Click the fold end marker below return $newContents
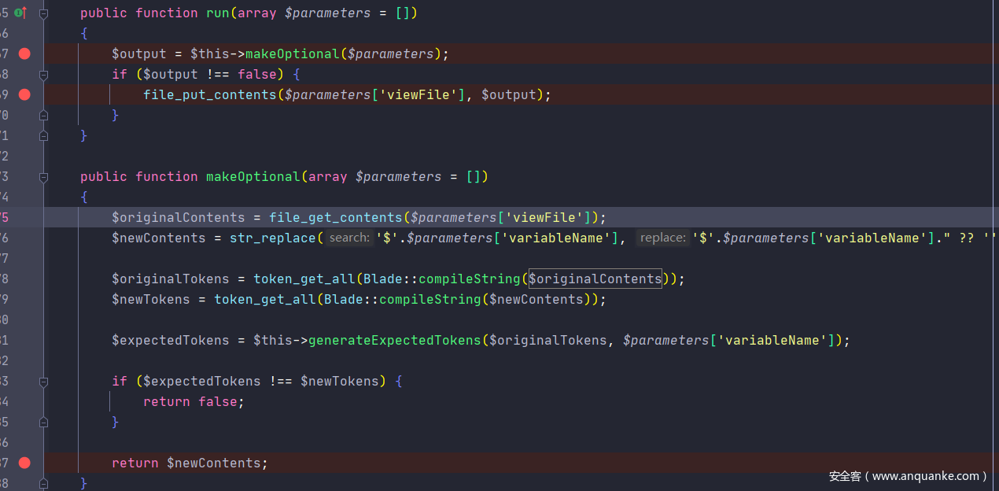Image resolution: width=999 pixels, height=491 pixels. [x=43, y=483]
